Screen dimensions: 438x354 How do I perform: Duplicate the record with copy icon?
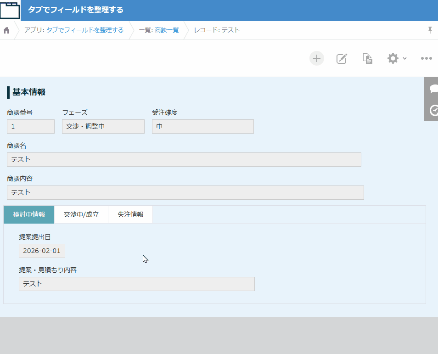click(367, 58)
